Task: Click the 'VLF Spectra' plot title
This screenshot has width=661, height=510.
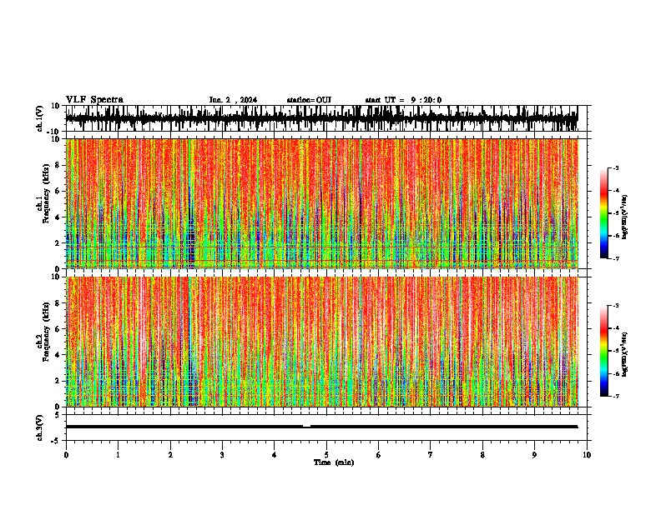Action: (94, 100)
